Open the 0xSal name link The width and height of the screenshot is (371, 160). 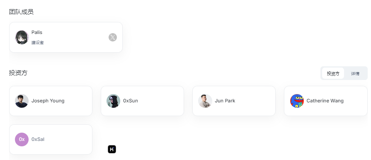pos(38,139)
